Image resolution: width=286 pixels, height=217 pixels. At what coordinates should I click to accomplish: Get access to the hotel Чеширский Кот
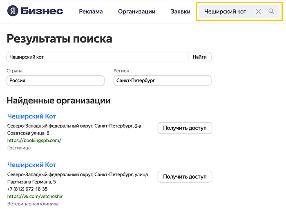click(x=185, y=128)
